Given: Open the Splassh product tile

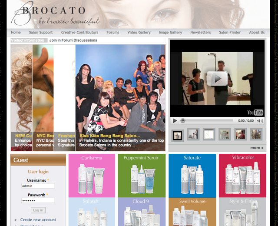Looking at the screenshot, I should point(92,212).
